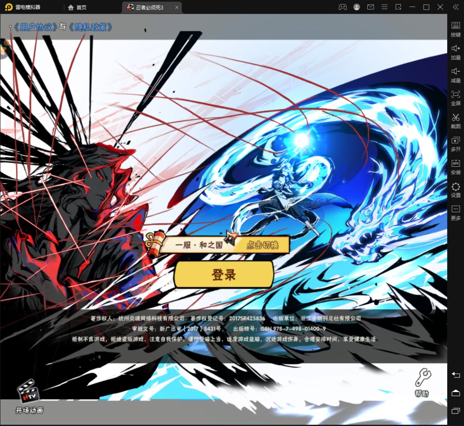This screenshot has width=464, height=426.
Task: Switch to the 首页 home tab
Action: 77,7
